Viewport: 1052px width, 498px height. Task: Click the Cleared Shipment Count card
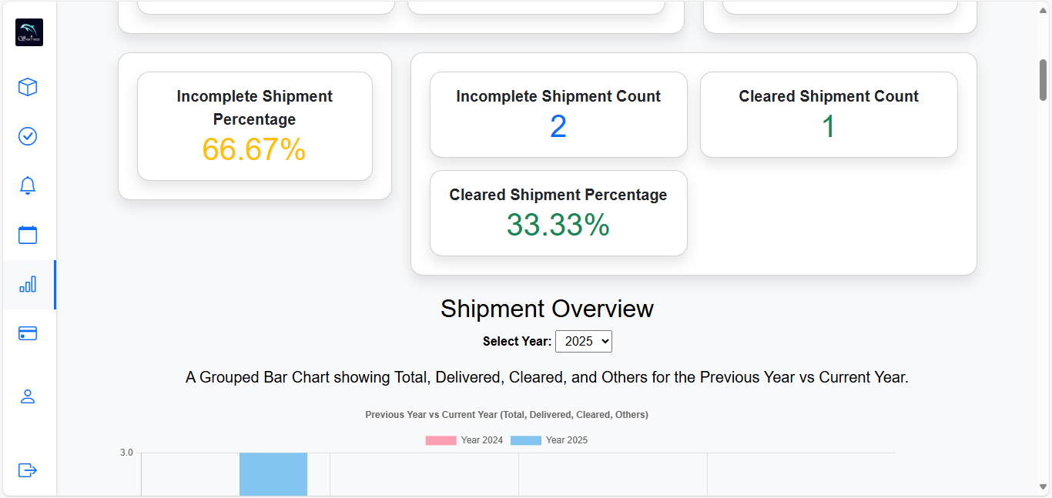click(829, 115)
